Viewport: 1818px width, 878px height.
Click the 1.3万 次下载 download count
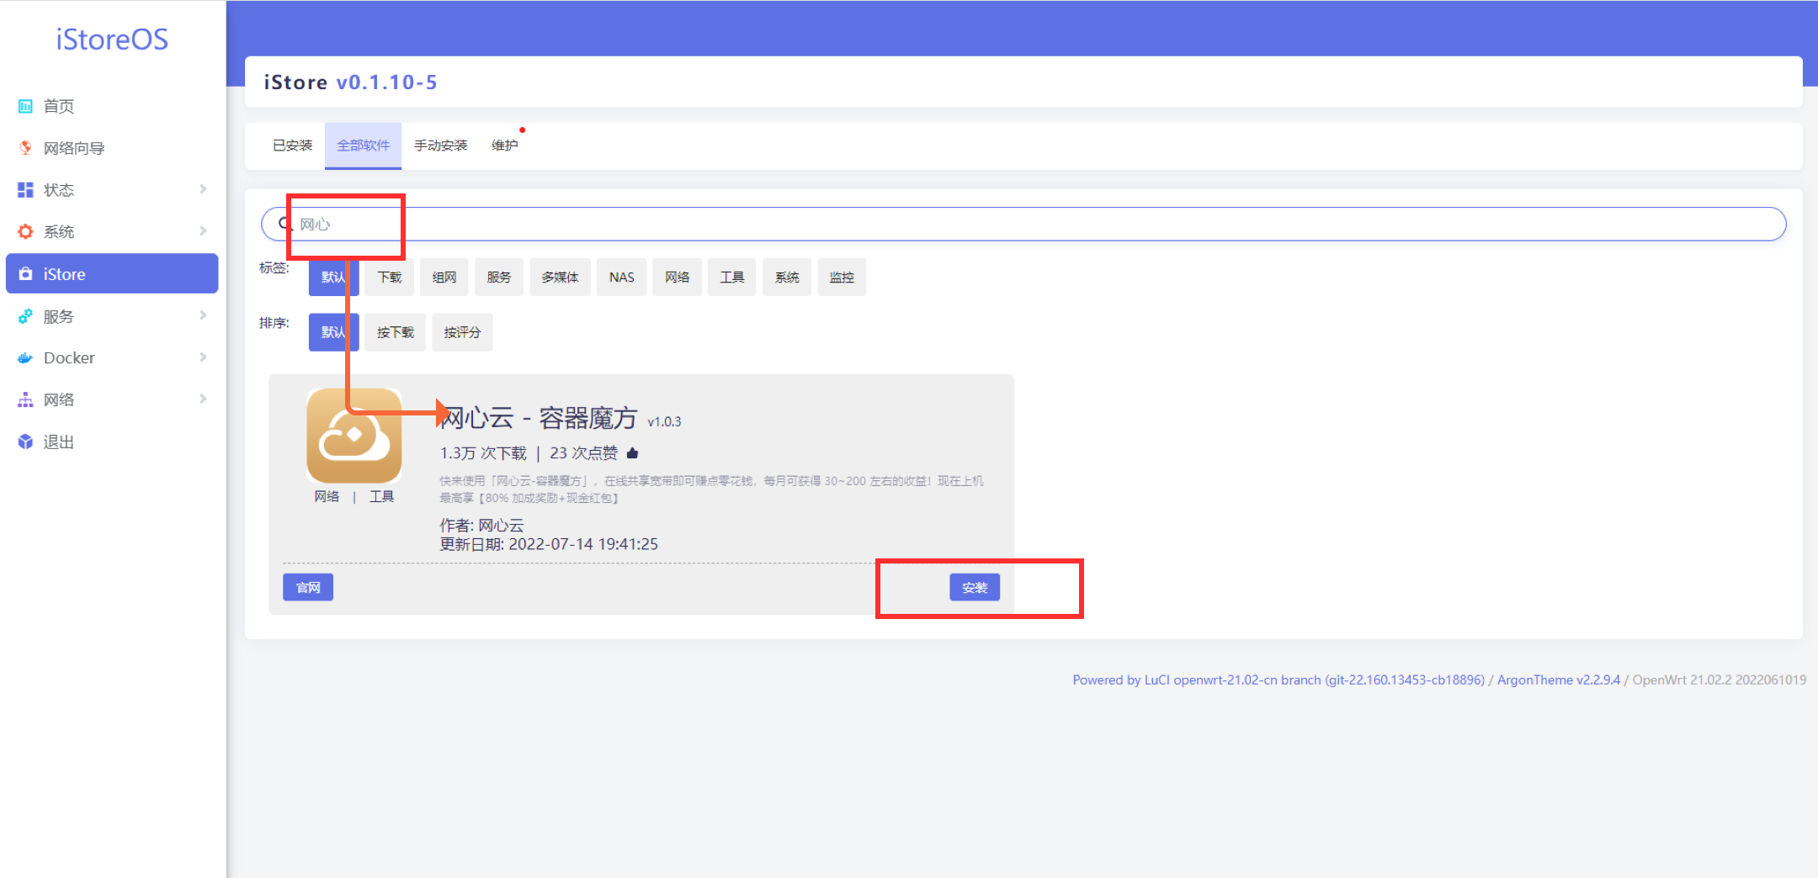(483, 453)
